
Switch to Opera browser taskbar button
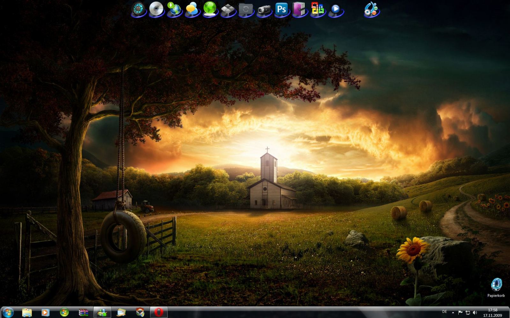159,313
